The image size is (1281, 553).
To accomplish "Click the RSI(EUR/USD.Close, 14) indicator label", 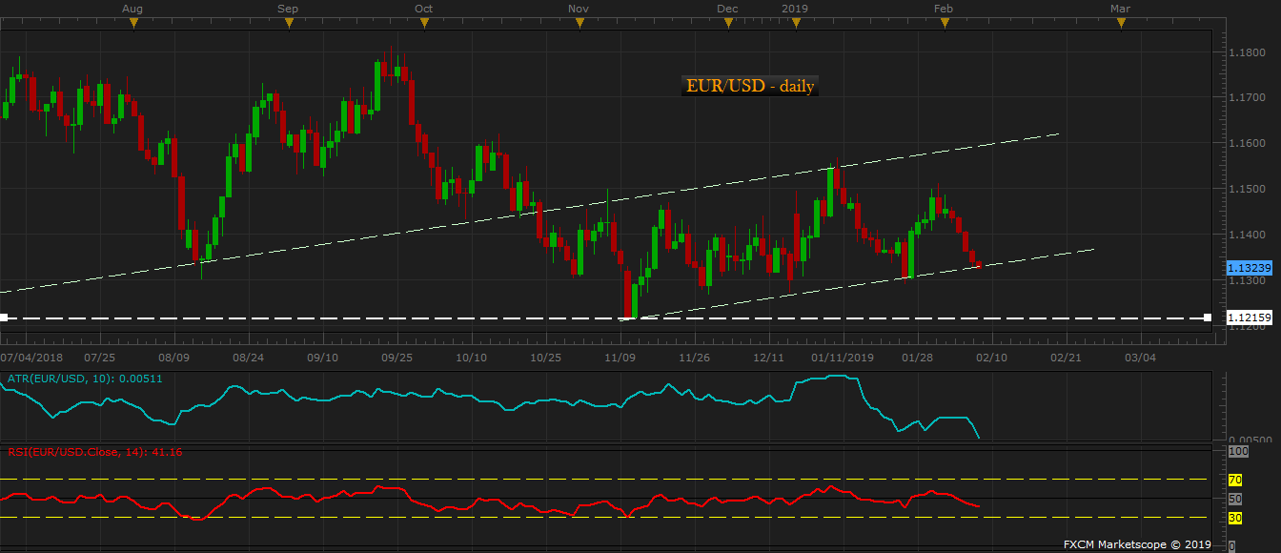I will (94, 451).
